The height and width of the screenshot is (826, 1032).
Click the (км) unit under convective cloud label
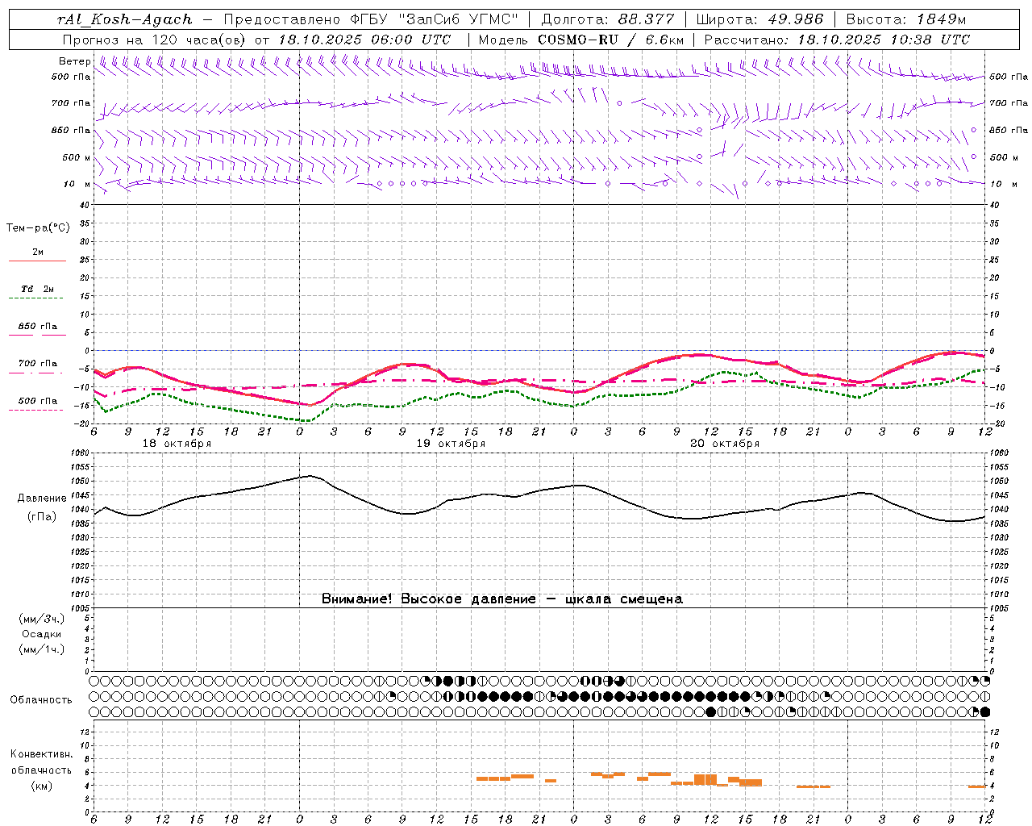pos(42,786)
